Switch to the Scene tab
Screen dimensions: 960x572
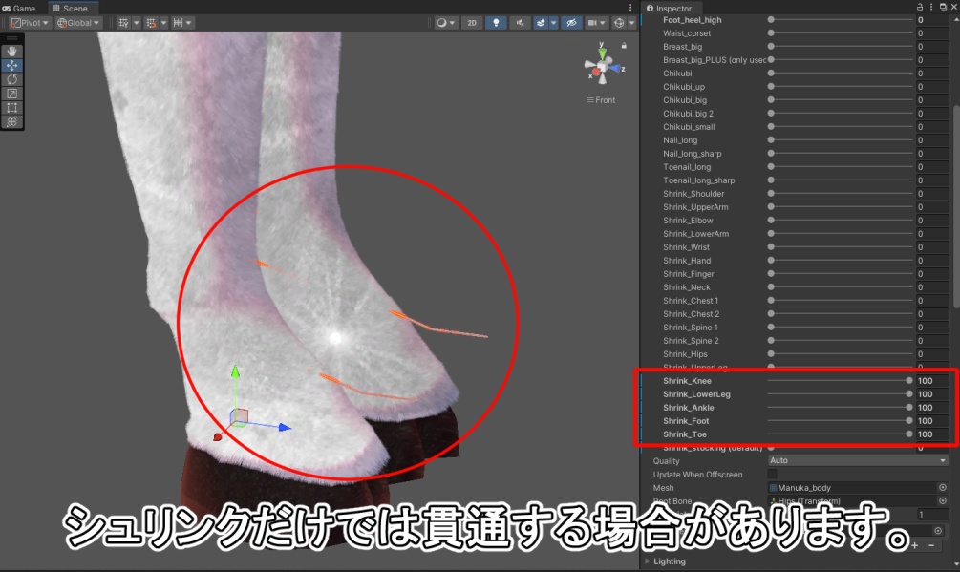71,8
